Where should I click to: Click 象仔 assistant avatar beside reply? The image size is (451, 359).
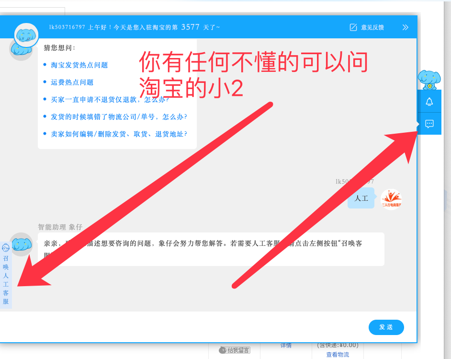(x=21, y=244)
